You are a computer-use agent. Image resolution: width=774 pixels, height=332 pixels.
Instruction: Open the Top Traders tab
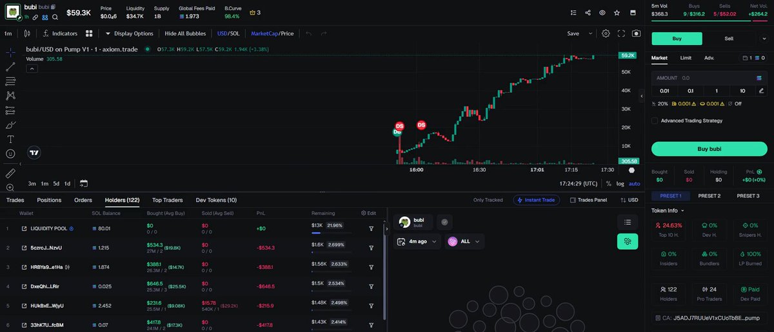coord(167,200)
